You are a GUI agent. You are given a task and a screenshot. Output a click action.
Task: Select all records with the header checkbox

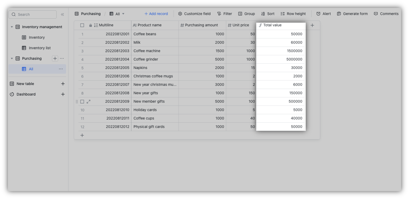[82, 25]
